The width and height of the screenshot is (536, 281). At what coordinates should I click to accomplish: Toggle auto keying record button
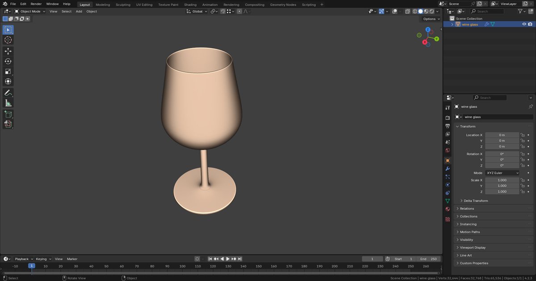click(197, 259)
